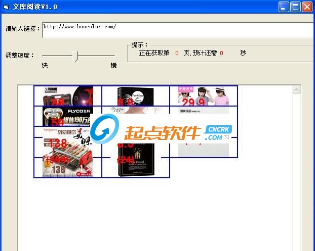
Task: Click the FLYCO shaver product thumbnail
Action: [x=68, y=116]
